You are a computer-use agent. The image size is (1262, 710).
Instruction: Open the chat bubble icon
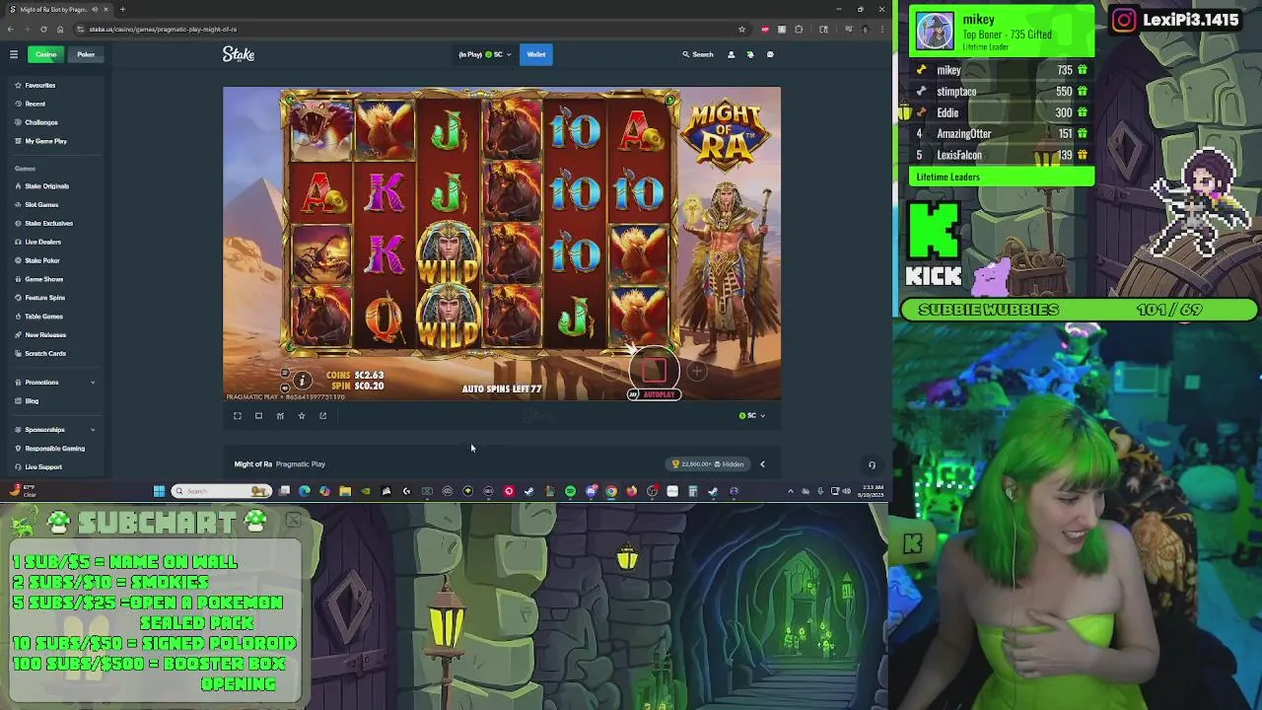pyautogui.click(x=770, y=54)
